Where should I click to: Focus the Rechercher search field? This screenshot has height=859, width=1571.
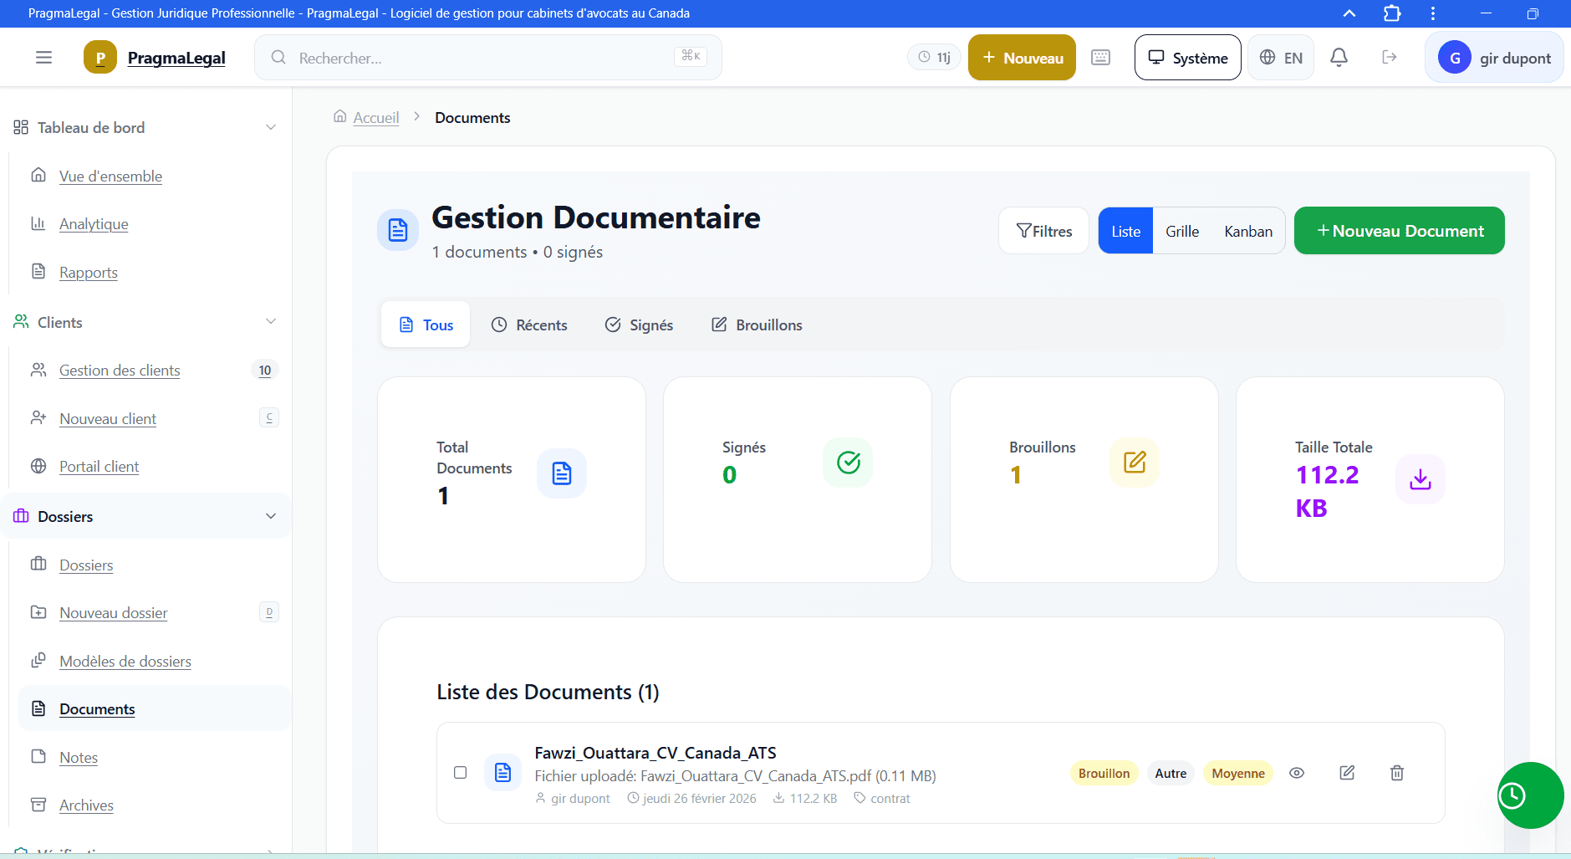tap(488, 58)
